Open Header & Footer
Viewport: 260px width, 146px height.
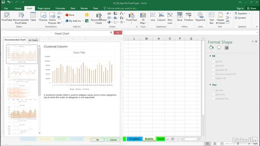pyautogui.click(x=220, y=18)
